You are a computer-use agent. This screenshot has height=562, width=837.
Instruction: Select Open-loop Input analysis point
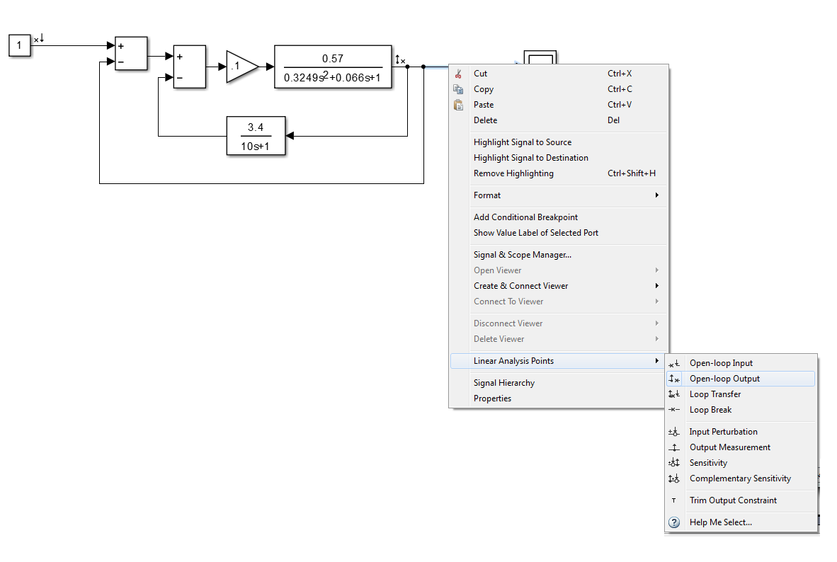pyautogui.click(x=741, y=363)
